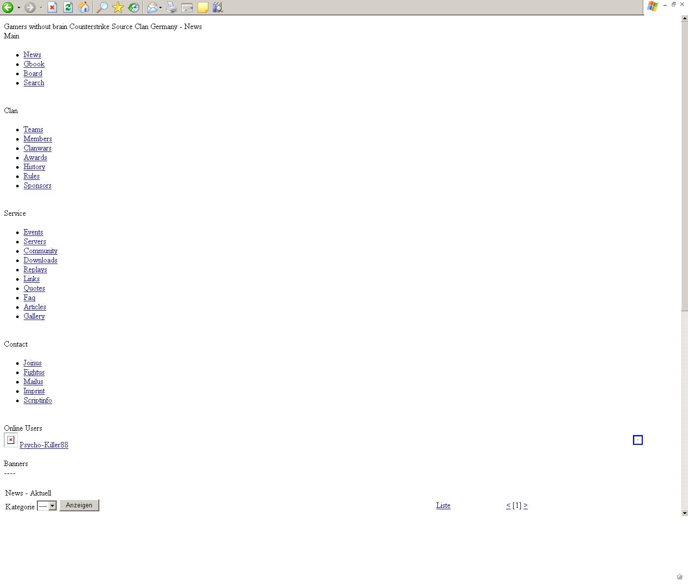Print the page using the printer icon
Viewport: 688px width, 585px height.
pyautogui.click(x=171, y=7)
